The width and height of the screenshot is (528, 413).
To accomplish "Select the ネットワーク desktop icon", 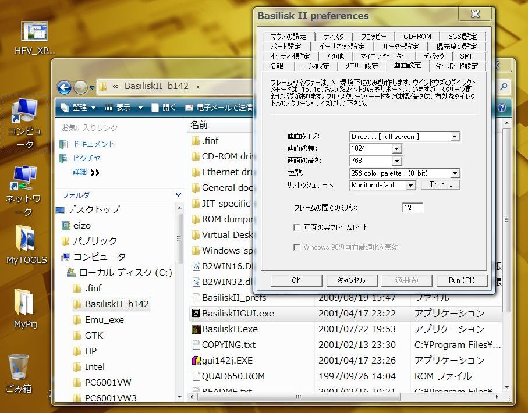I will [x=24, y=178].
